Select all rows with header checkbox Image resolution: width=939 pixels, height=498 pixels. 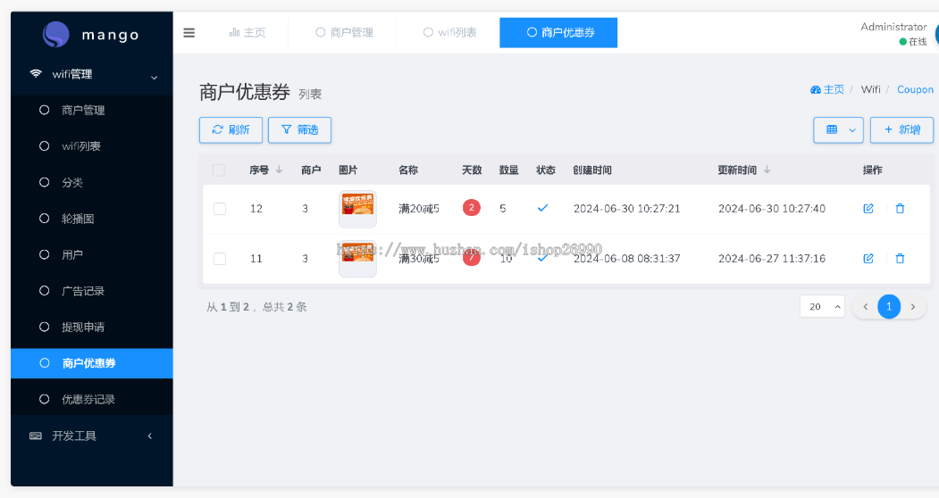219,170
